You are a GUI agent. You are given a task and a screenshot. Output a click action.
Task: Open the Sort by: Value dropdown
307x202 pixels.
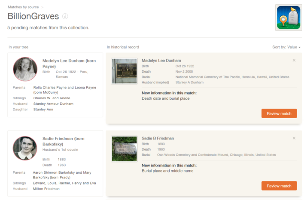[x=286, y=47]
